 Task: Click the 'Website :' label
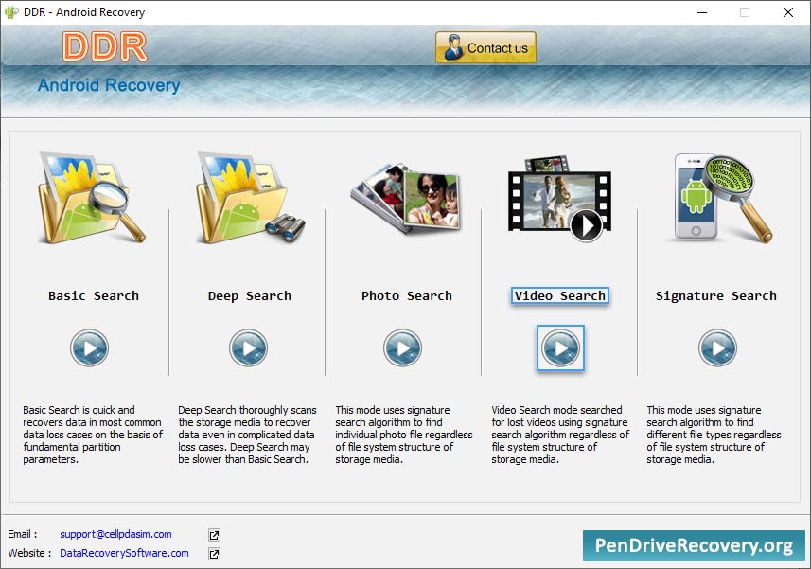(x=29, y=553)
